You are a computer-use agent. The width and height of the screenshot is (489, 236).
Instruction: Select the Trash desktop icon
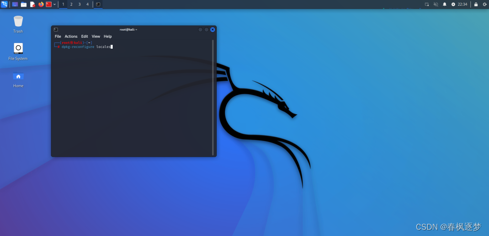coord(18,24)
